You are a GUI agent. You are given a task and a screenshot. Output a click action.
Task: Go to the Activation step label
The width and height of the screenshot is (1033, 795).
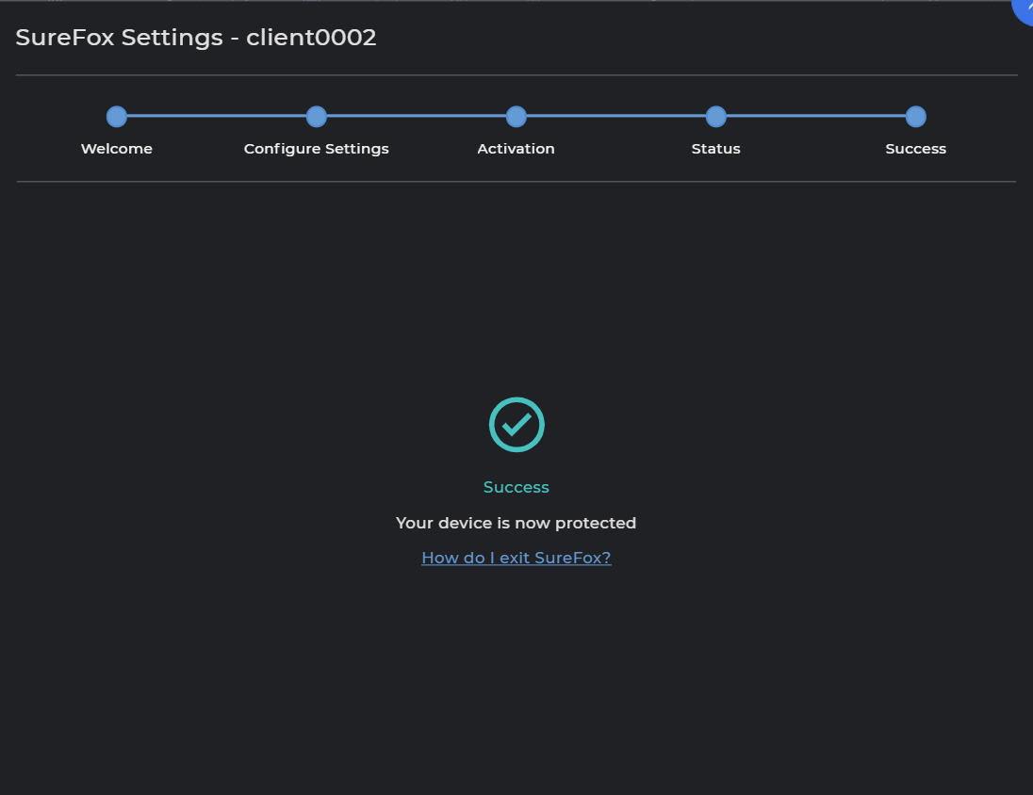click(516, 149)
